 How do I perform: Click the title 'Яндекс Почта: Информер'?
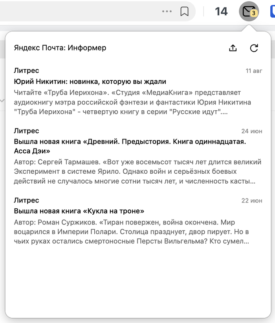coord(60,48)
